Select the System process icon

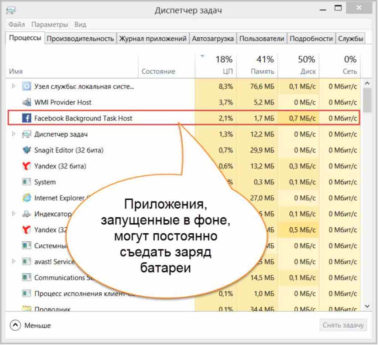26,182
